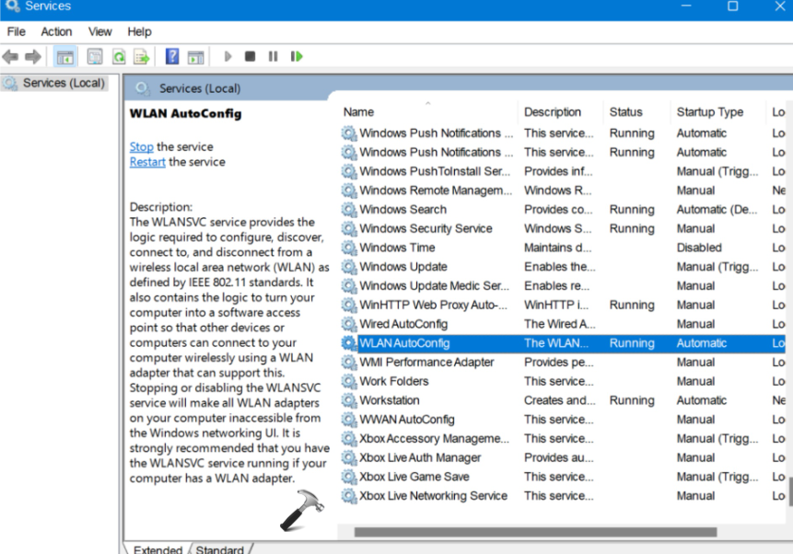793x554 pixels.
Task: Click the Export List toolbar icon
Action: click(142, 57)
